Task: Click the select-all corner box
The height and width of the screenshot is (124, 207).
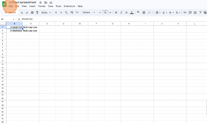Action: tap(3, 24)
